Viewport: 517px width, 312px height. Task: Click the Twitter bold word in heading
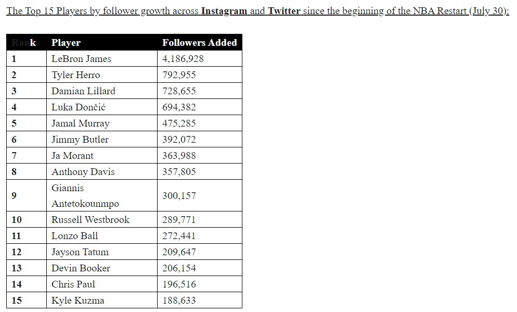(x=284, y=11)
